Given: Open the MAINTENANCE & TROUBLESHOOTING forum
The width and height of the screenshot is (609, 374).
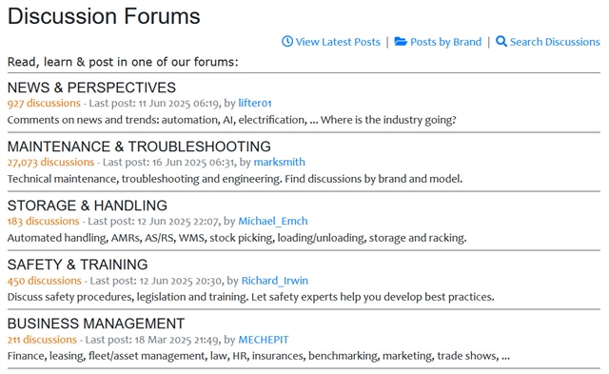Looking at the screenshot, I should (139, 147).
